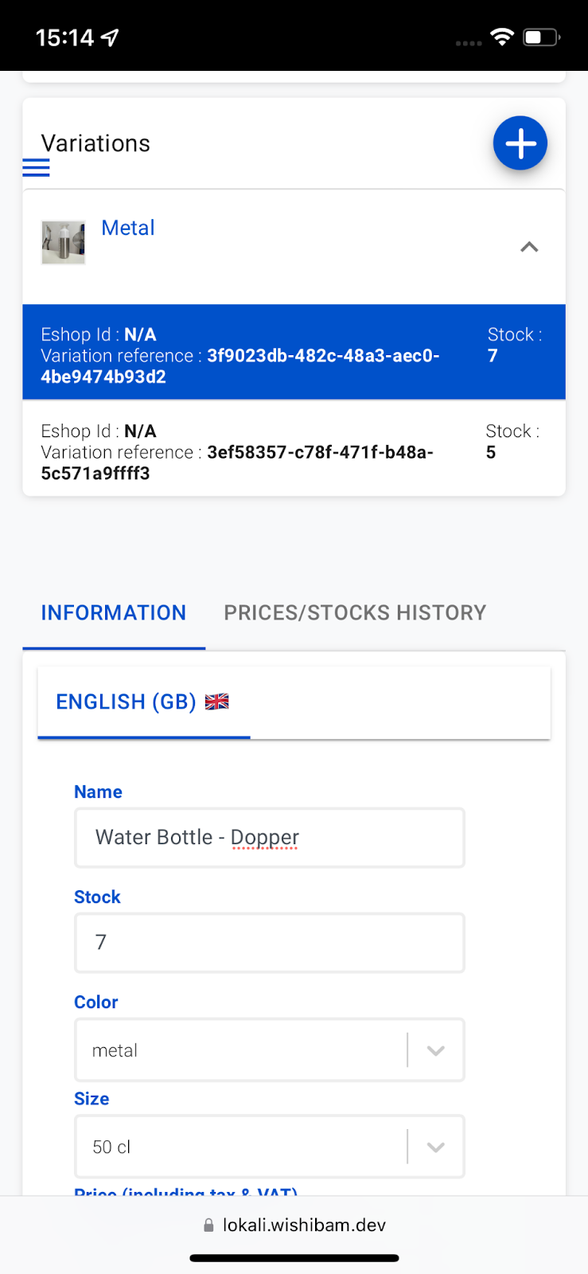
Task: Open the hamburger menu icon
Action: coord(36,167)
